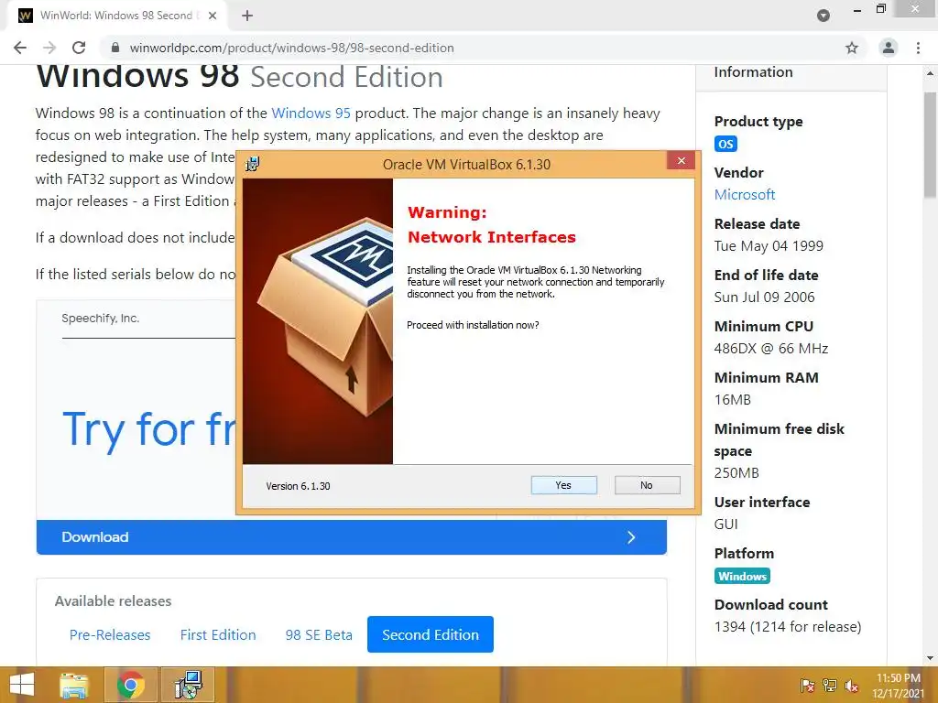Open Chrome's three-dot menu
938x703 pixels.
[918, 48]
